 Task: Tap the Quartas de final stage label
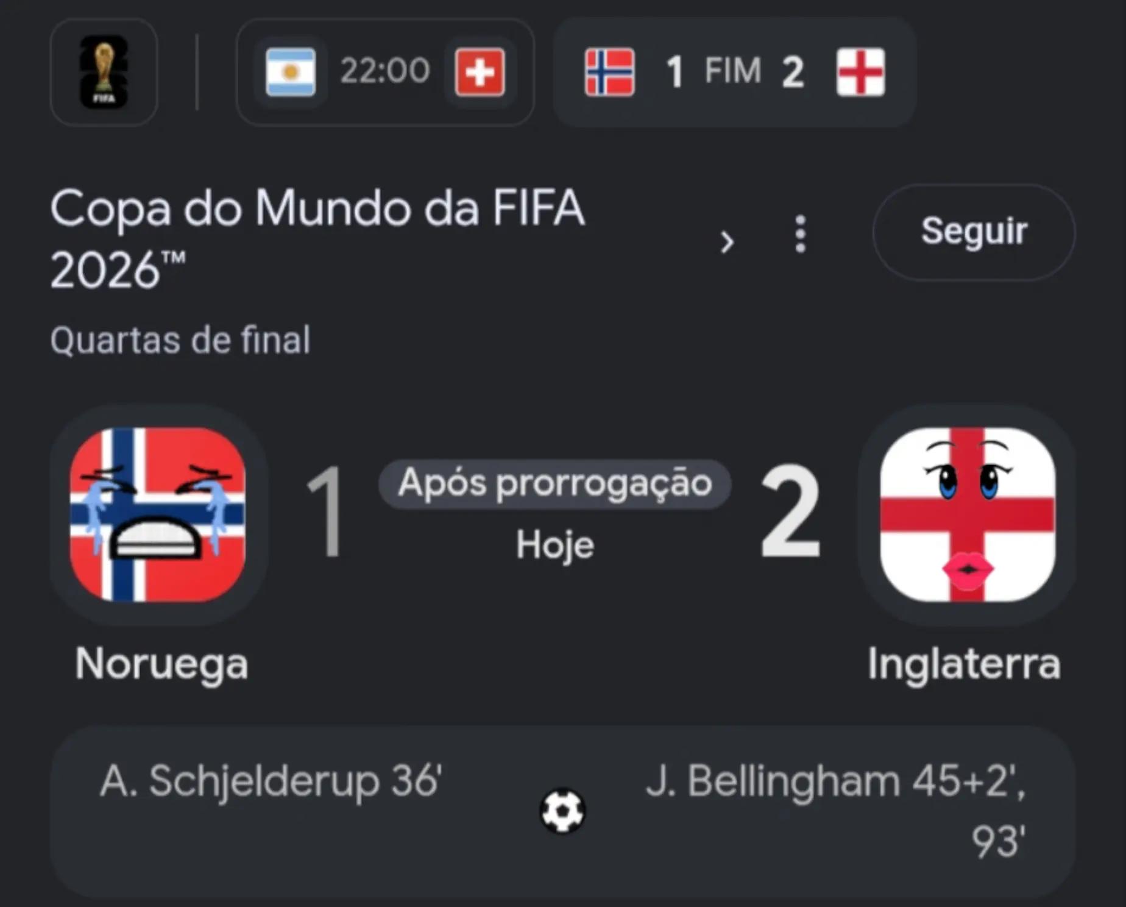click(180, 340)
